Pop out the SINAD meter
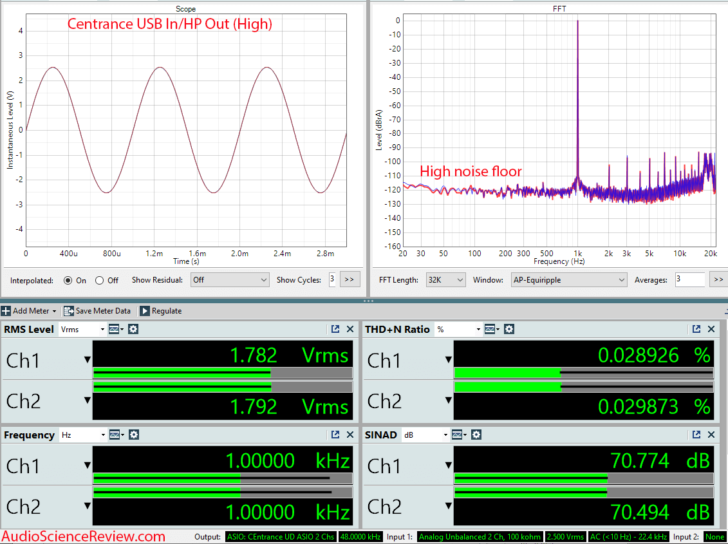Image resolution: width=728 pixels, height=544 pixels. pyautogui.click(x=696, y=435)
